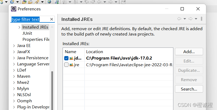Image resolution: width=217 pixels, height=110 pixels.
Task: Click the Search... button
Action: coord(189,89)
